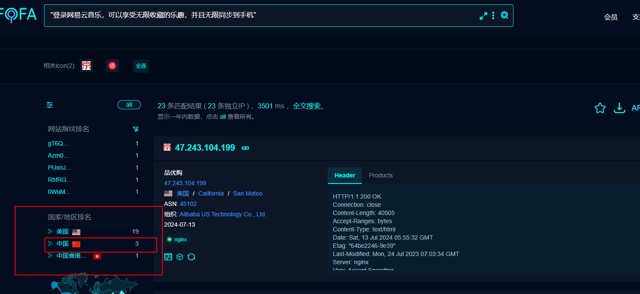Select the NetEase Cloud Music related icon
The height and width of the screenshot is (294, 640).
pyautogui.click(x=112, y=66)
